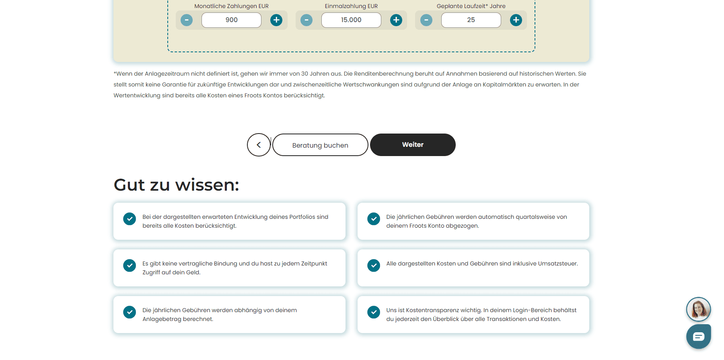This screenshot has height=360, width=724.
Task: Click the checkmark icon beside 'abhängig von deinem Anlagebetrag'
Action: pyautogui.click(x=130, y=312)
